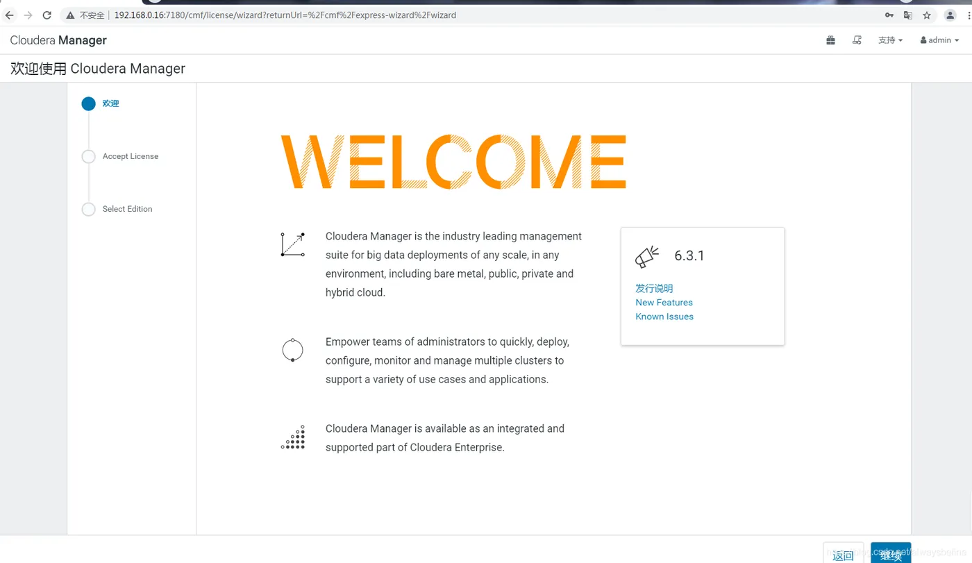Click the 继续 continue button
The width and height of the screenshot is (972, 563).
pos(891,553)
